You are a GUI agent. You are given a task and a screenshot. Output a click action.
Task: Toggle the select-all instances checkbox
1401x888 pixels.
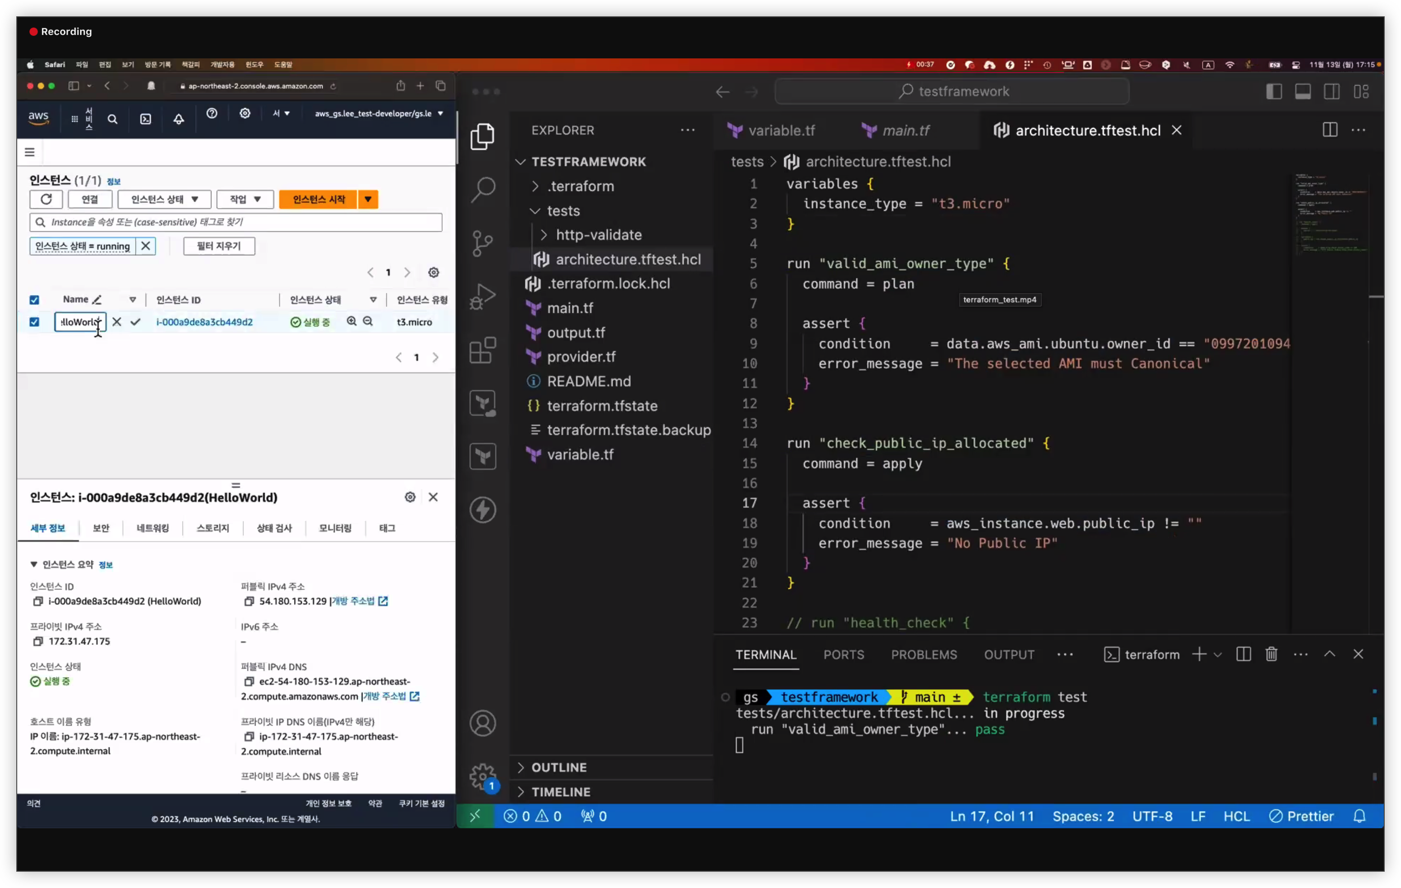pos(34,300)
